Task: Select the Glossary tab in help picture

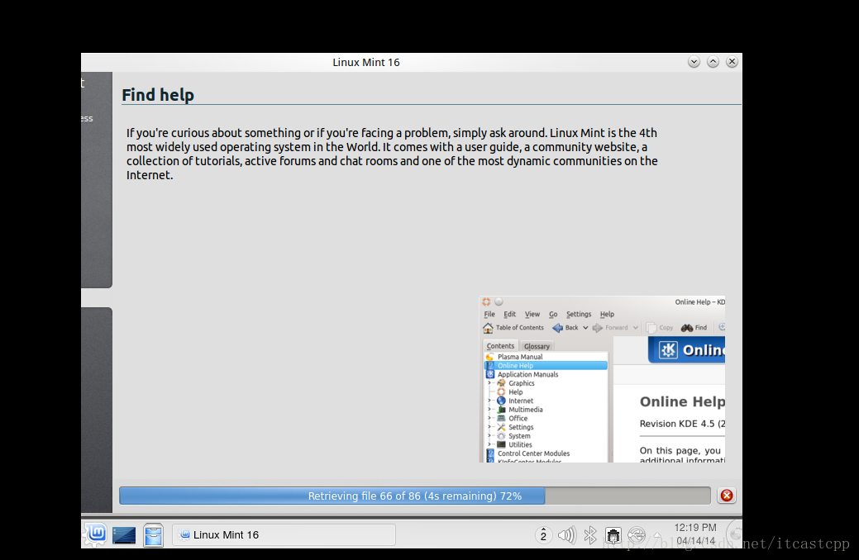Action: click(x=537, y=347)
